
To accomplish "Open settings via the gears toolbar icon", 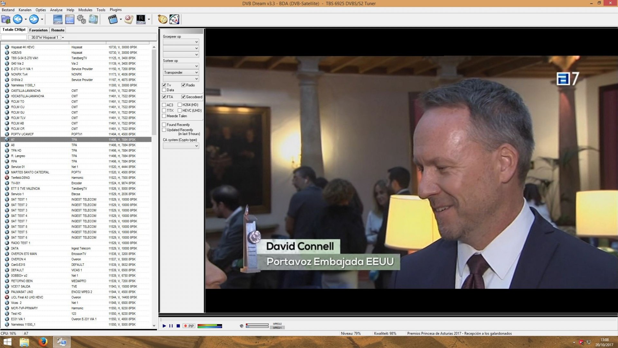I will [81, 19].
